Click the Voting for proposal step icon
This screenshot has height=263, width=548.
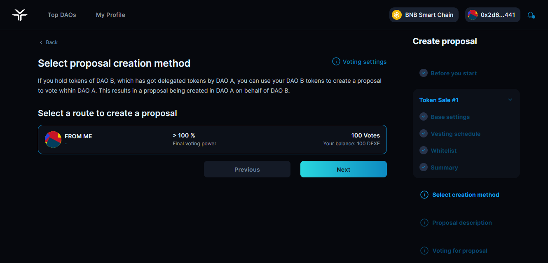coord(424,251)
